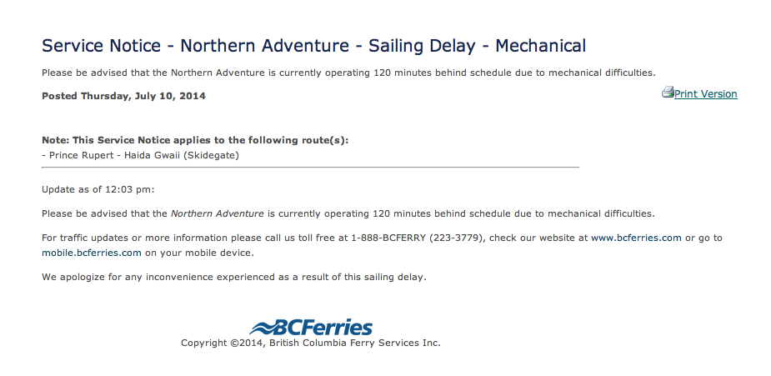
Task: Click the BCFerries logo text
Action: click(x=322, y=327)
